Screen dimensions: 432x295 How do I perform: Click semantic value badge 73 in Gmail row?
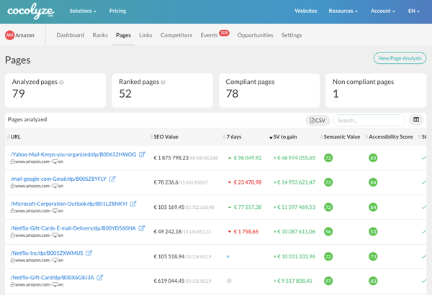point(328,182)
